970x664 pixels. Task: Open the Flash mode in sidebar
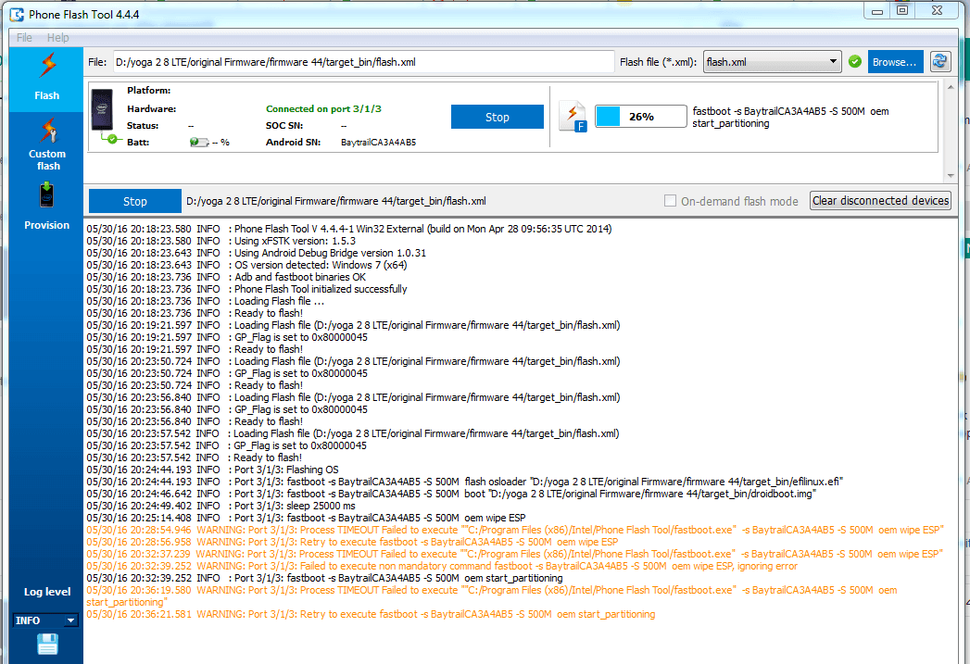coord(46,79)
